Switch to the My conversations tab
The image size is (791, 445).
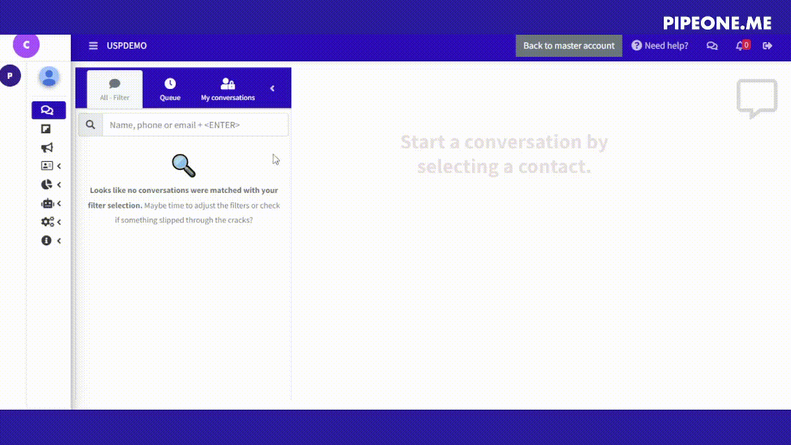228,89
